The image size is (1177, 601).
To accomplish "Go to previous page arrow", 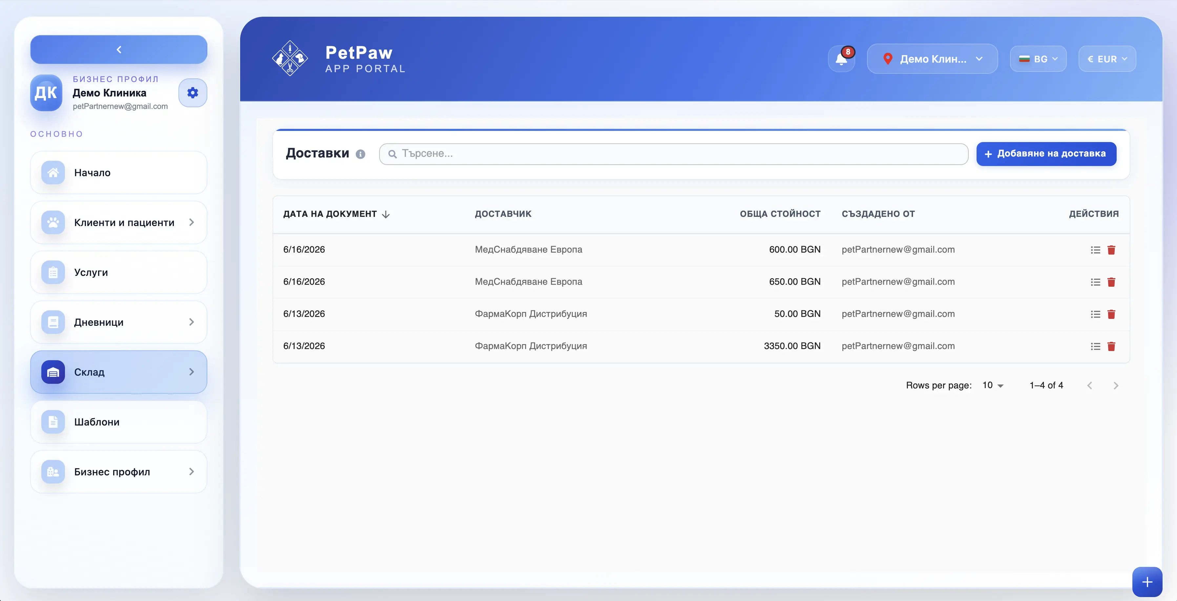I will [1090, 385].
